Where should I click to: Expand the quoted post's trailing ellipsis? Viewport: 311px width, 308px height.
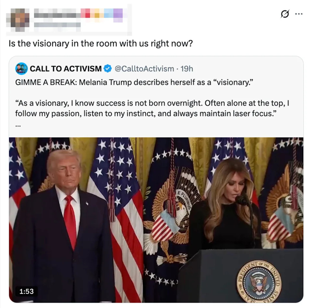[x=18, y=125]
